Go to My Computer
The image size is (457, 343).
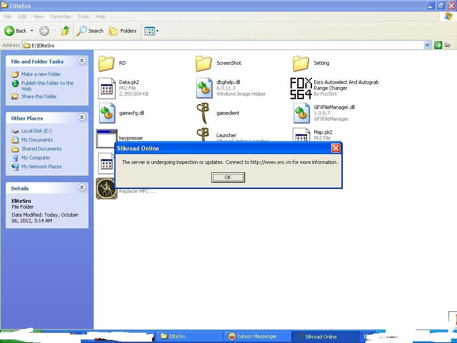coord(36,158)
